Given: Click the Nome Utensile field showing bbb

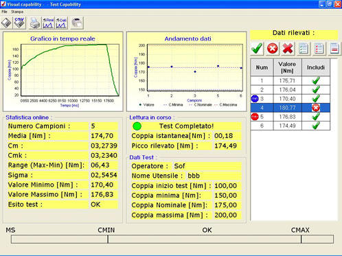Looking at the screenshot, I should pyautogui.click(x=214, y=176).
